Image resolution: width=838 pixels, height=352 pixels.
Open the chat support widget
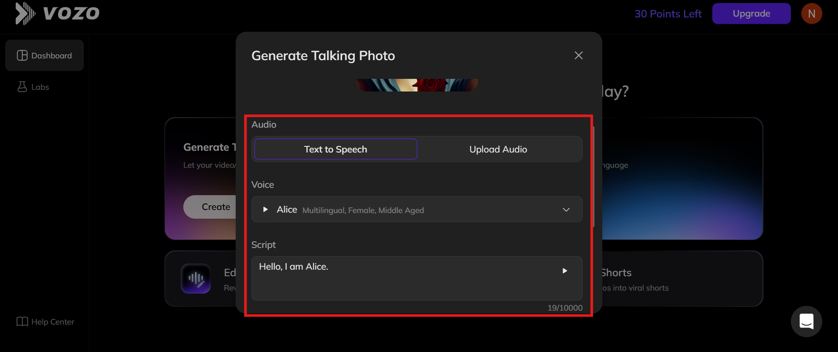click(806, 322)
